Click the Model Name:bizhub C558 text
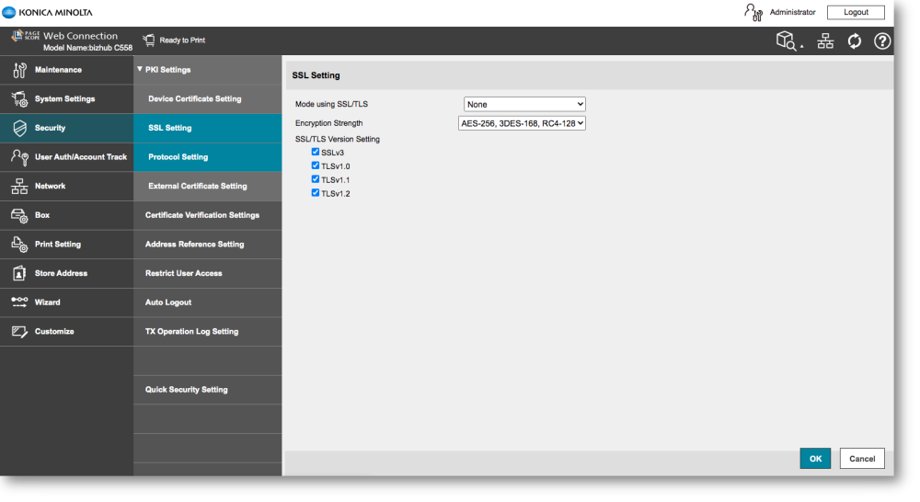 tap(88, 48)
